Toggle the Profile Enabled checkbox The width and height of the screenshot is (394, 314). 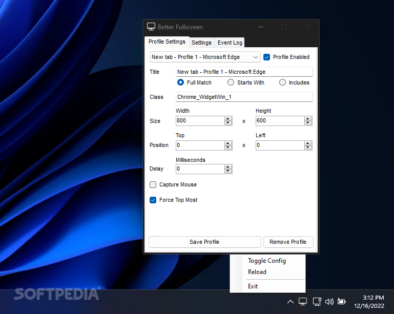(x=266, y=57)
